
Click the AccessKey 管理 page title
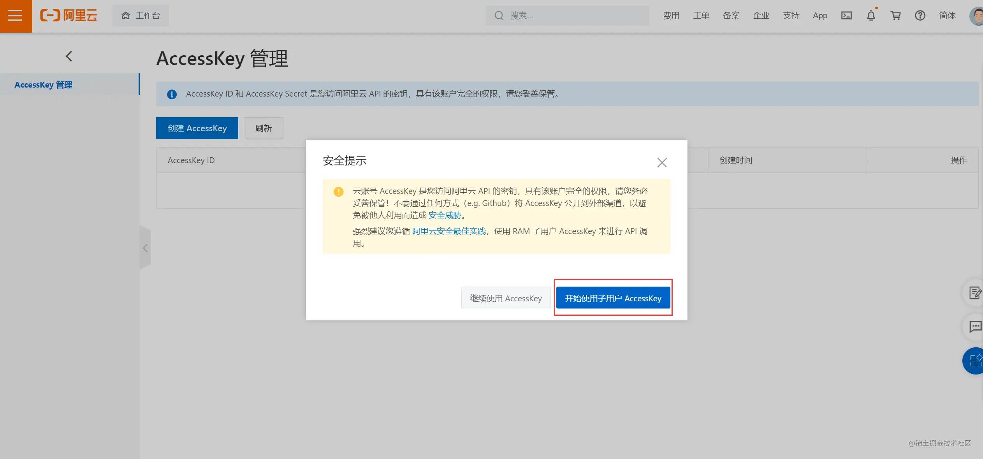click(x=222, y=59)
